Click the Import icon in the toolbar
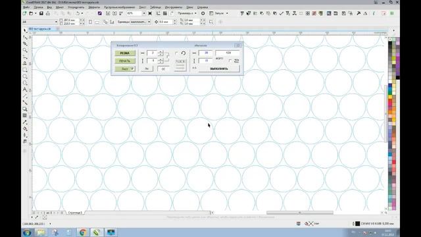This screenshot has height=237, width=421. [x=108, y=13]
